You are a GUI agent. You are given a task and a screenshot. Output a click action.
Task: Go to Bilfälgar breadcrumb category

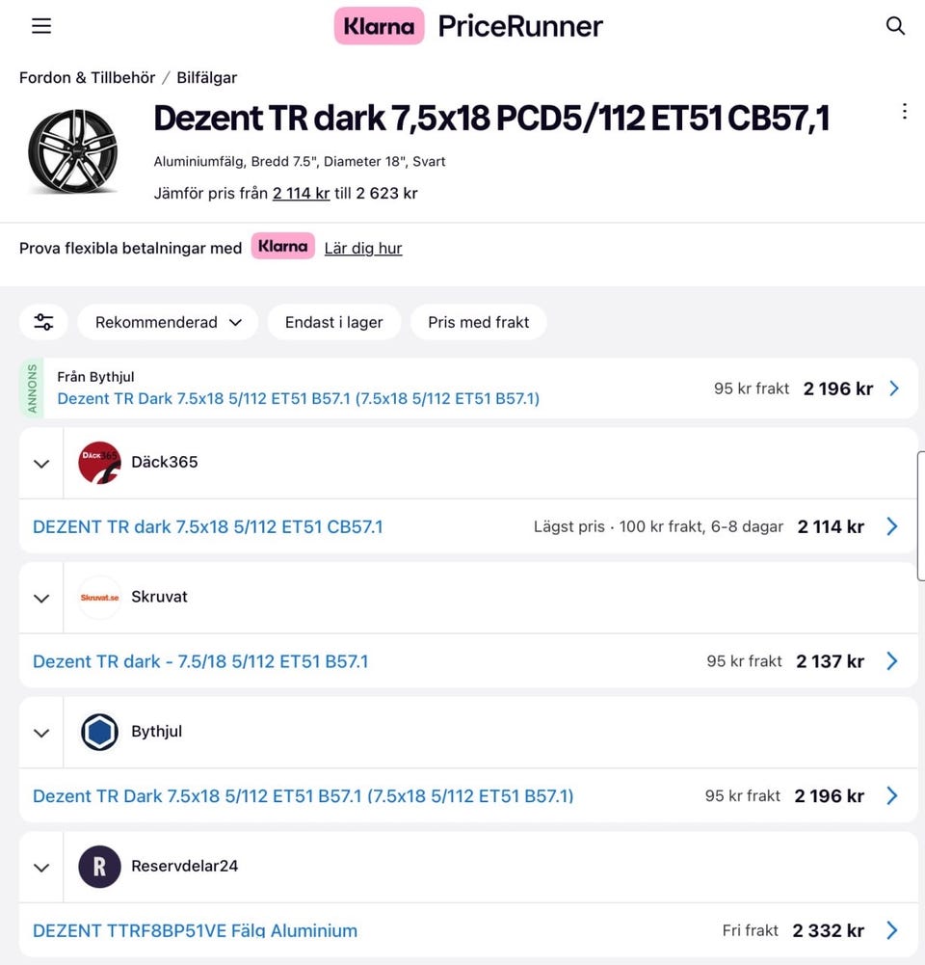coord(206,77)
